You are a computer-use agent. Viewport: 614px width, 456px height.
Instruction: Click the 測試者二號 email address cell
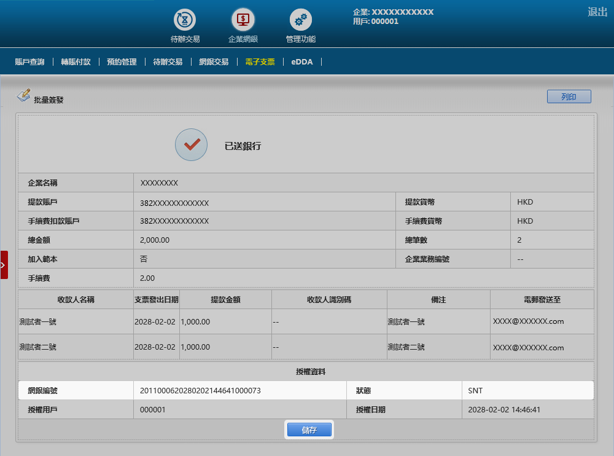(528, 347)
